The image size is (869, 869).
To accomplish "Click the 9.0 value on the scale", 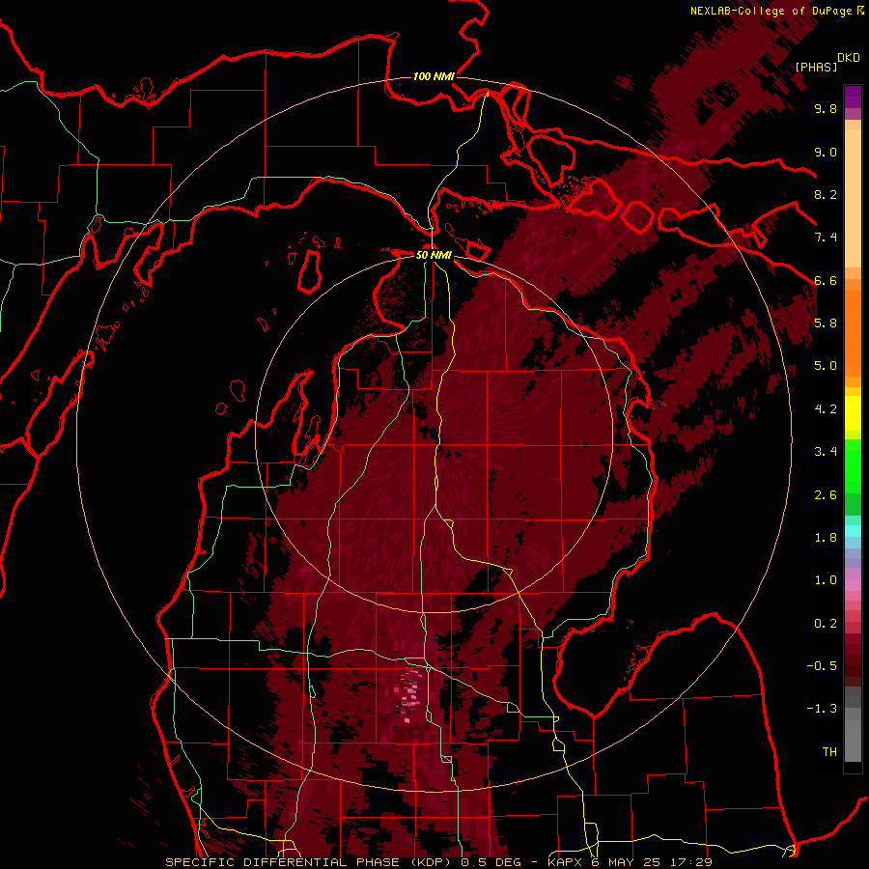I will (826, 152).
